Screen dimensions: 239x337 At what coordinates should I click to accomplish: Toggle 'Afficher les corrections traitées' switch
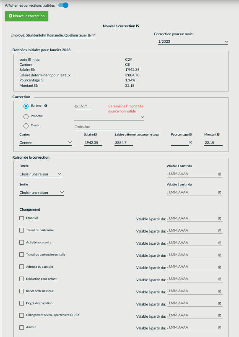point(63,5)
